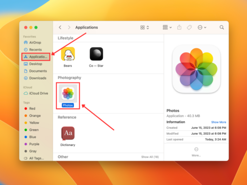
Task: Open the toolbar More actions menu
Action: click(x=202, y=27)
